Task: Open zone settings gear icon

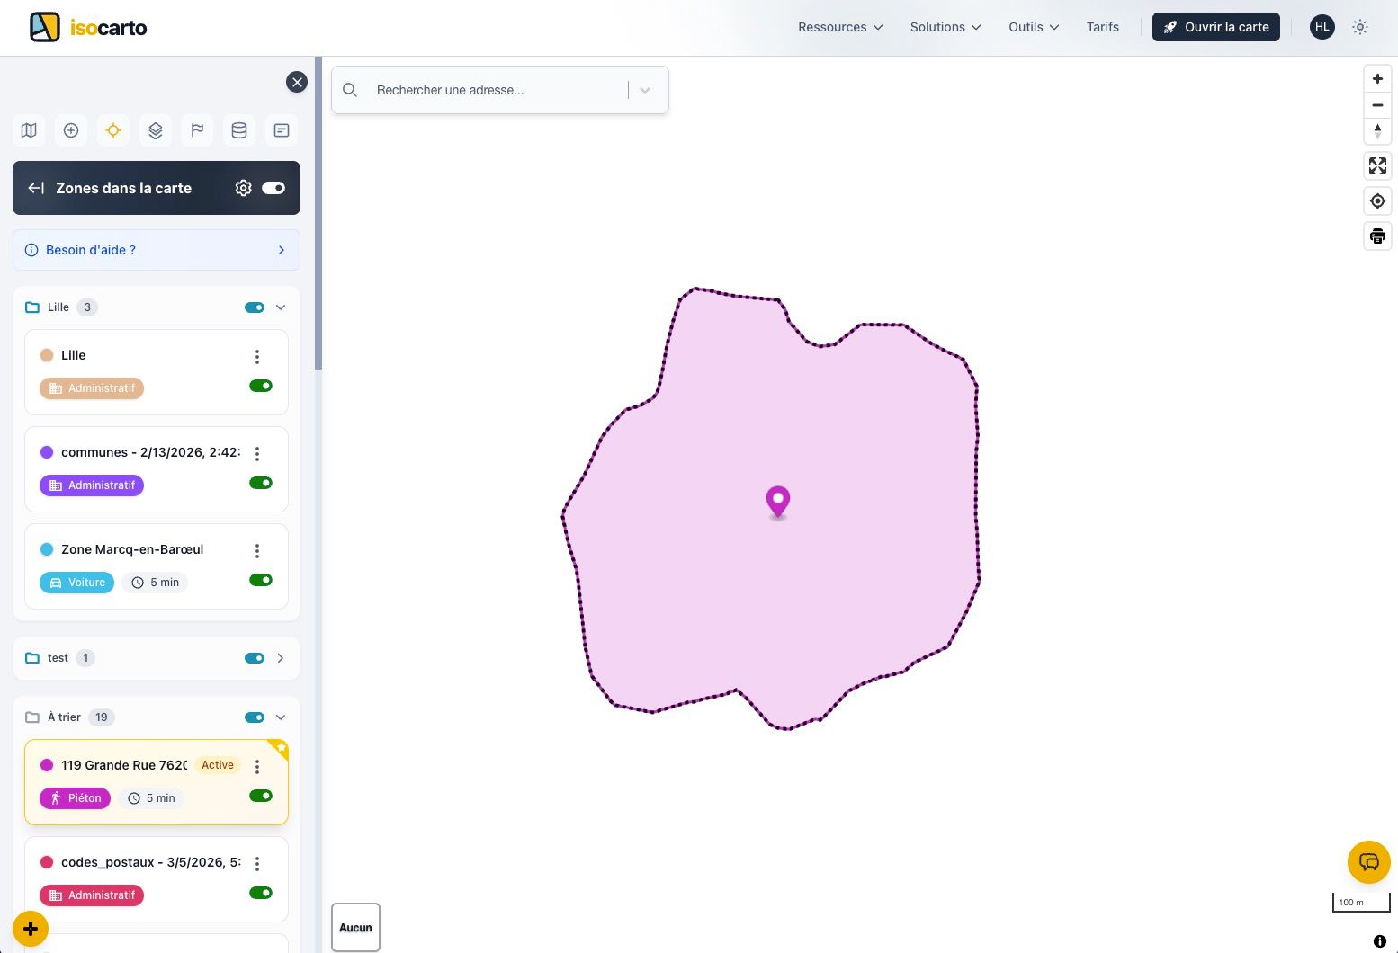Action: [x=243, y=188]
